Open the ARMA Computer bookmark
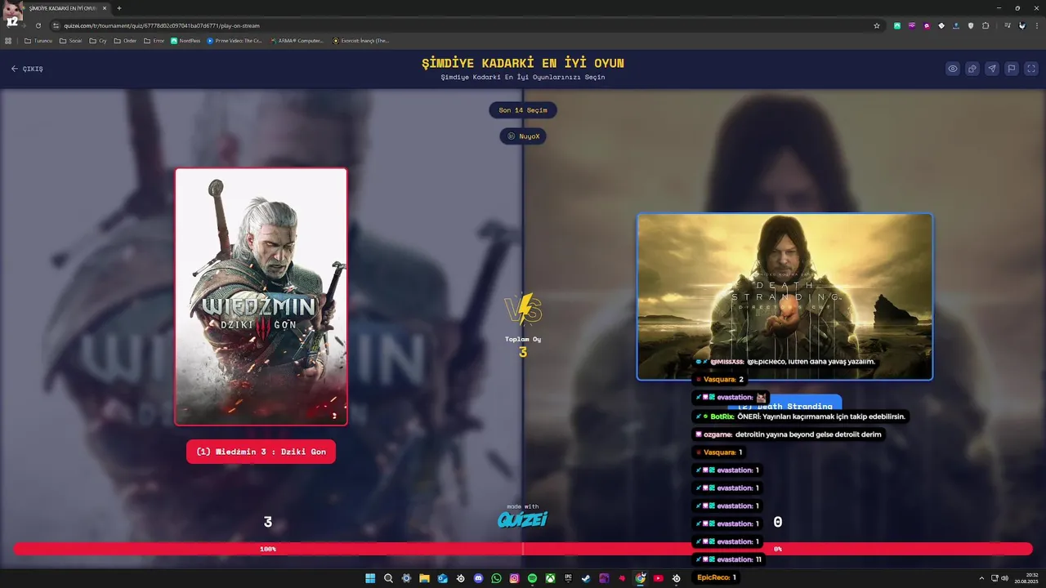Viewport: 1046px width, 588px height. tap(297, 41)
